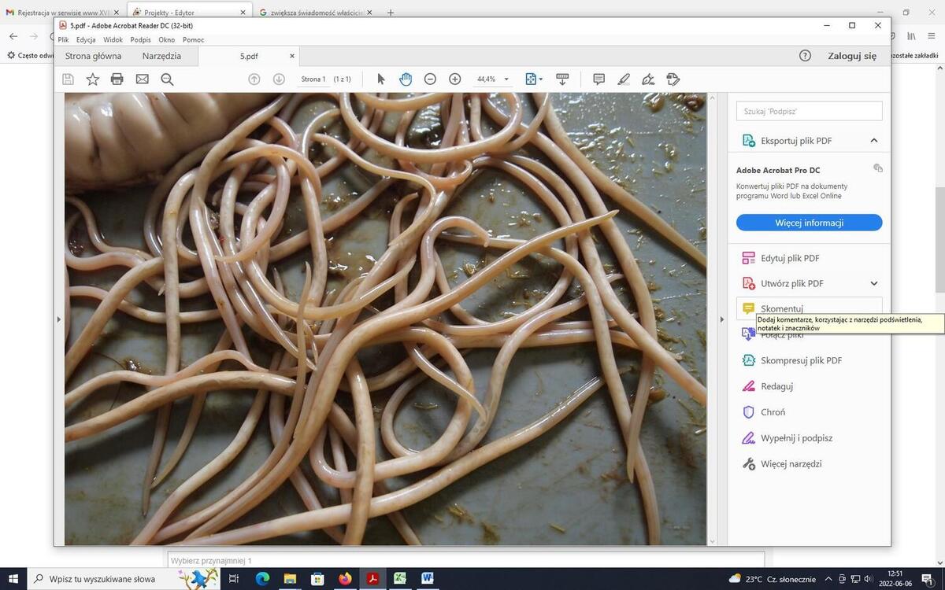Print the document with the printer icon
The width and height of the screenshot is (945, 590).
coord(117,79)
